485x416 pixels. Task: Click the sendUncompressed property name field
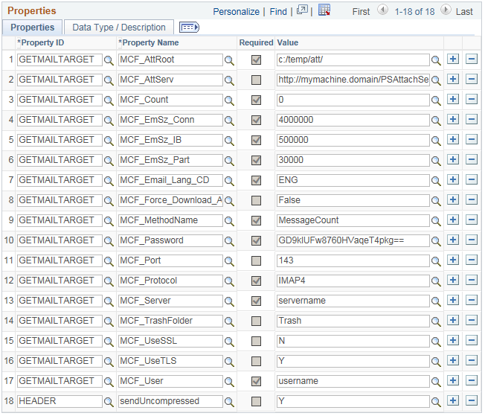(170, 401)
